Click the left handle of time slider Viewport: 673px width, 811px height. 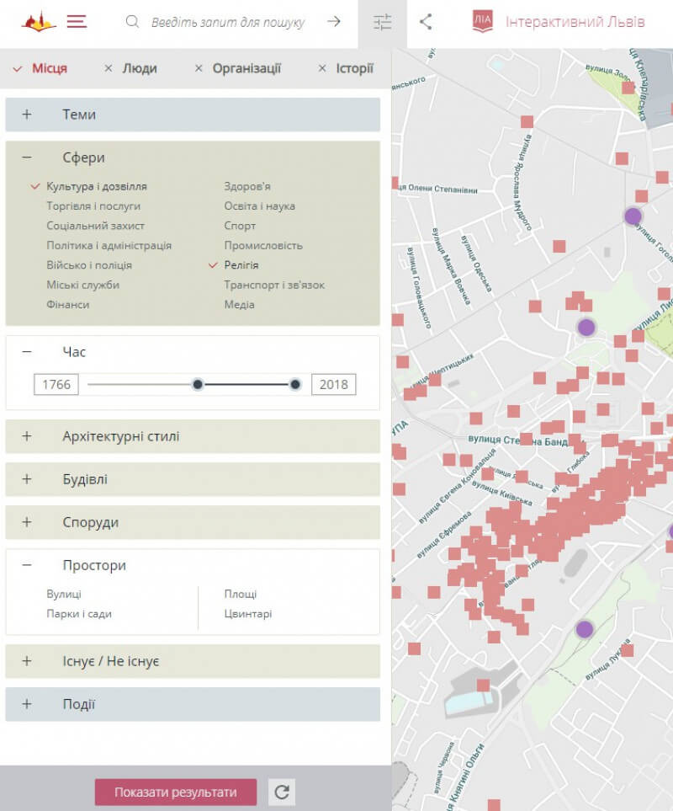click(x=198, y=385)
